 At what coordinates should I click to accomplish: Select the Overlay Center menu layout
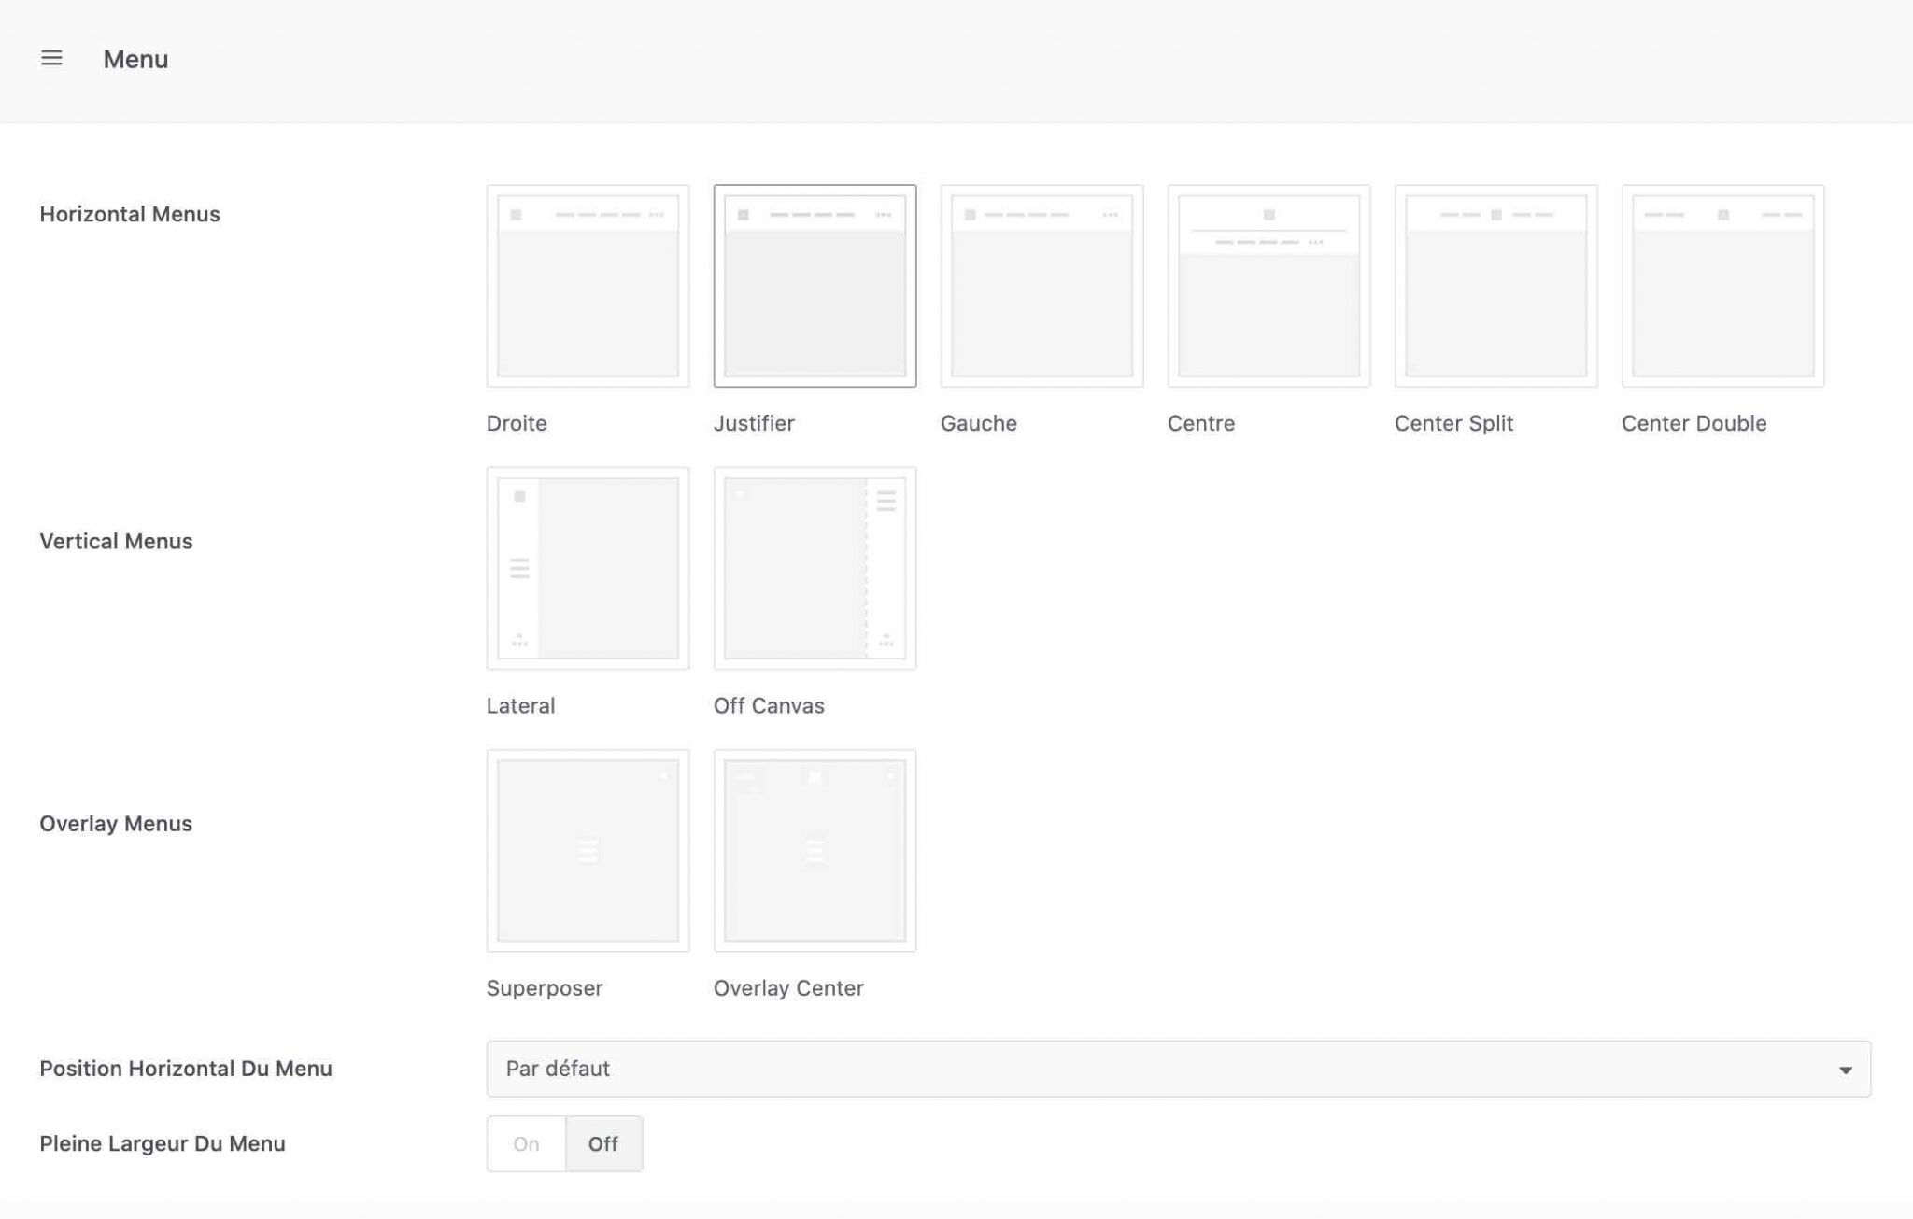point(815,850)
